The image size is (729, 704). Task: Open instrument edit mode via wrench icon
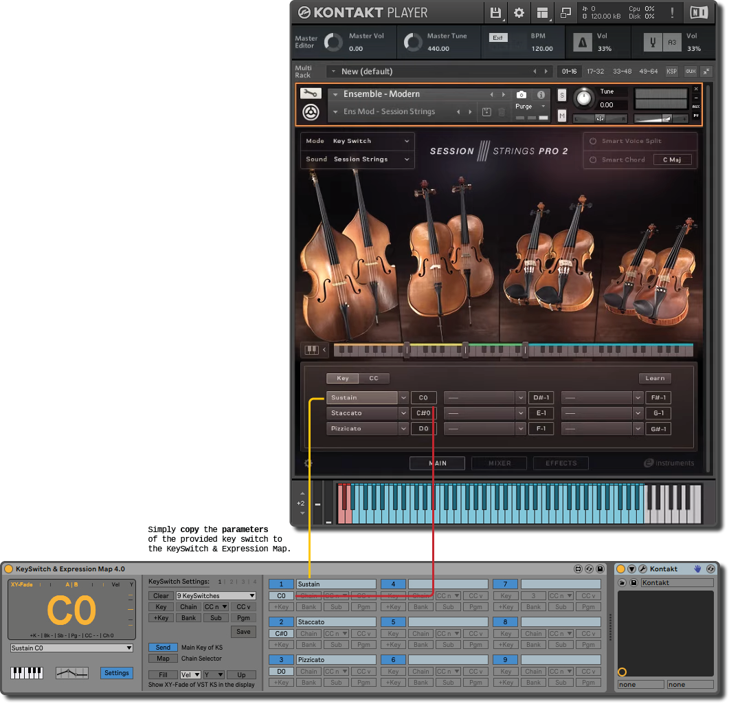tap(311, 93)
